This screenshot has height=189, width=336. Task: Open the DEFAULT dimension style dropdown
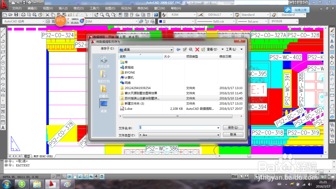(231, 15)
